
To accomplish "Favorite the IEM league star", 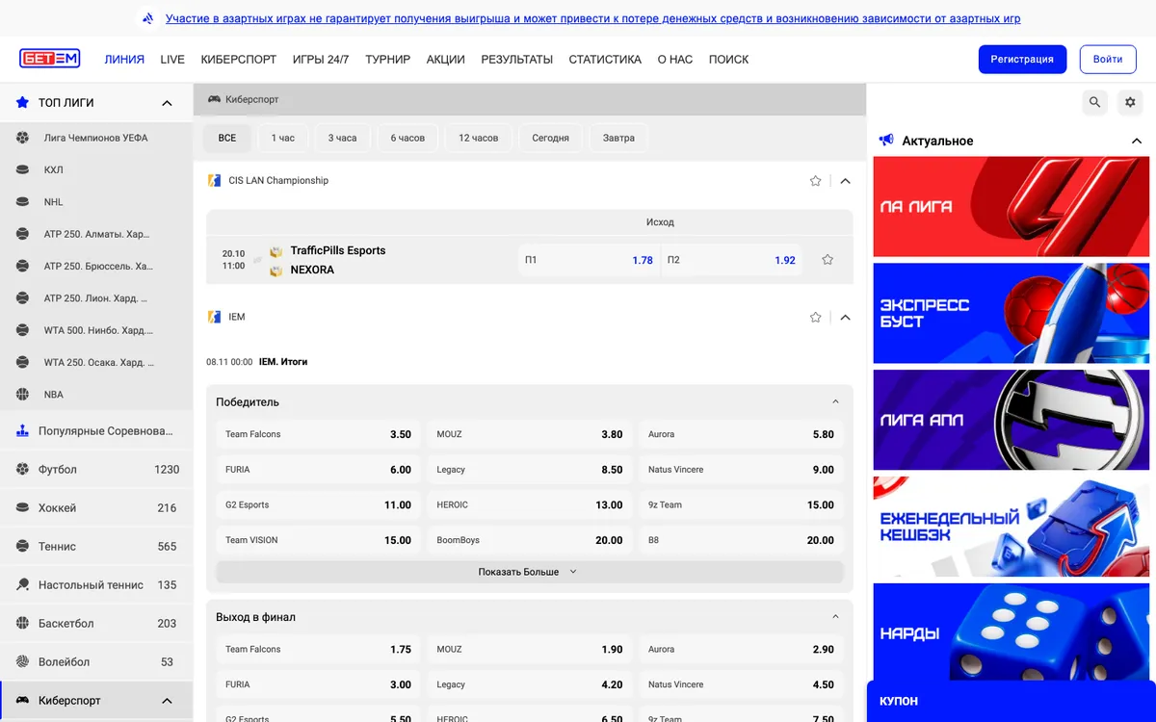I will 816,318.
